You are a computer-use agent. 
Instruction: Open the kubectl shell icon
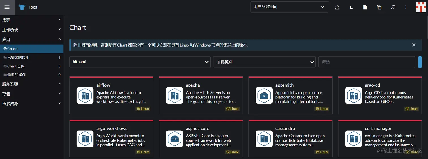point(351,7)
